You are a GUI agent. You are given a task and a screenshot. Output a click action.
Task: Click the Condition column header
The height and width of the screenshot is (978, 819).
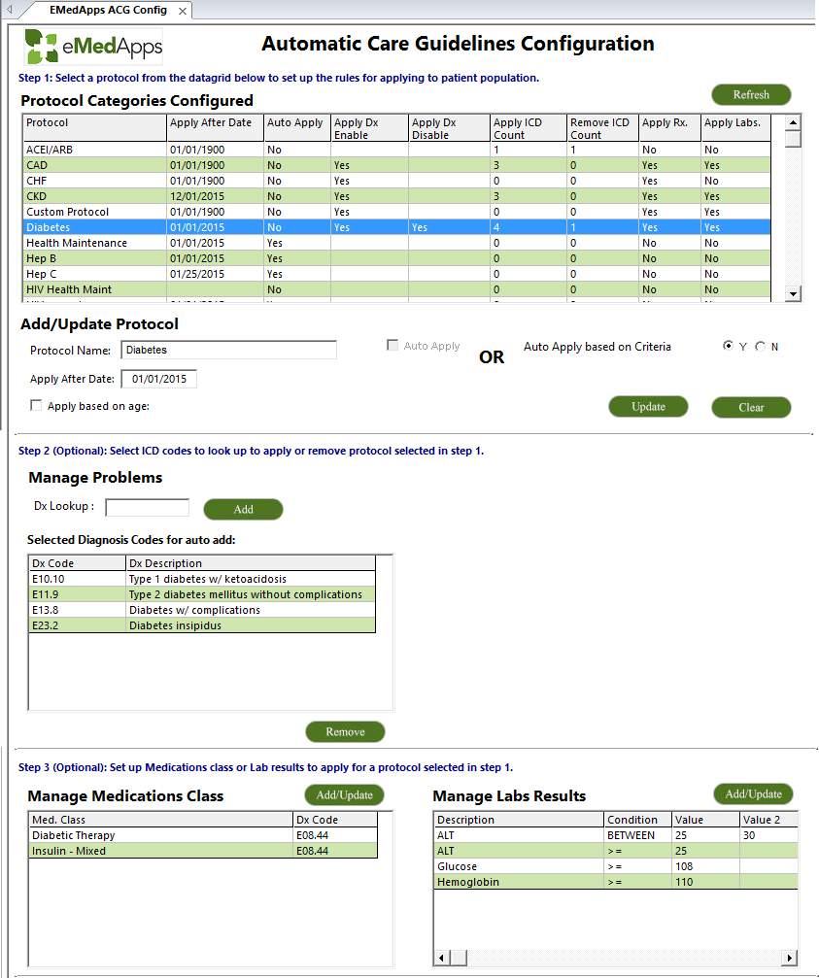(638, 820)
